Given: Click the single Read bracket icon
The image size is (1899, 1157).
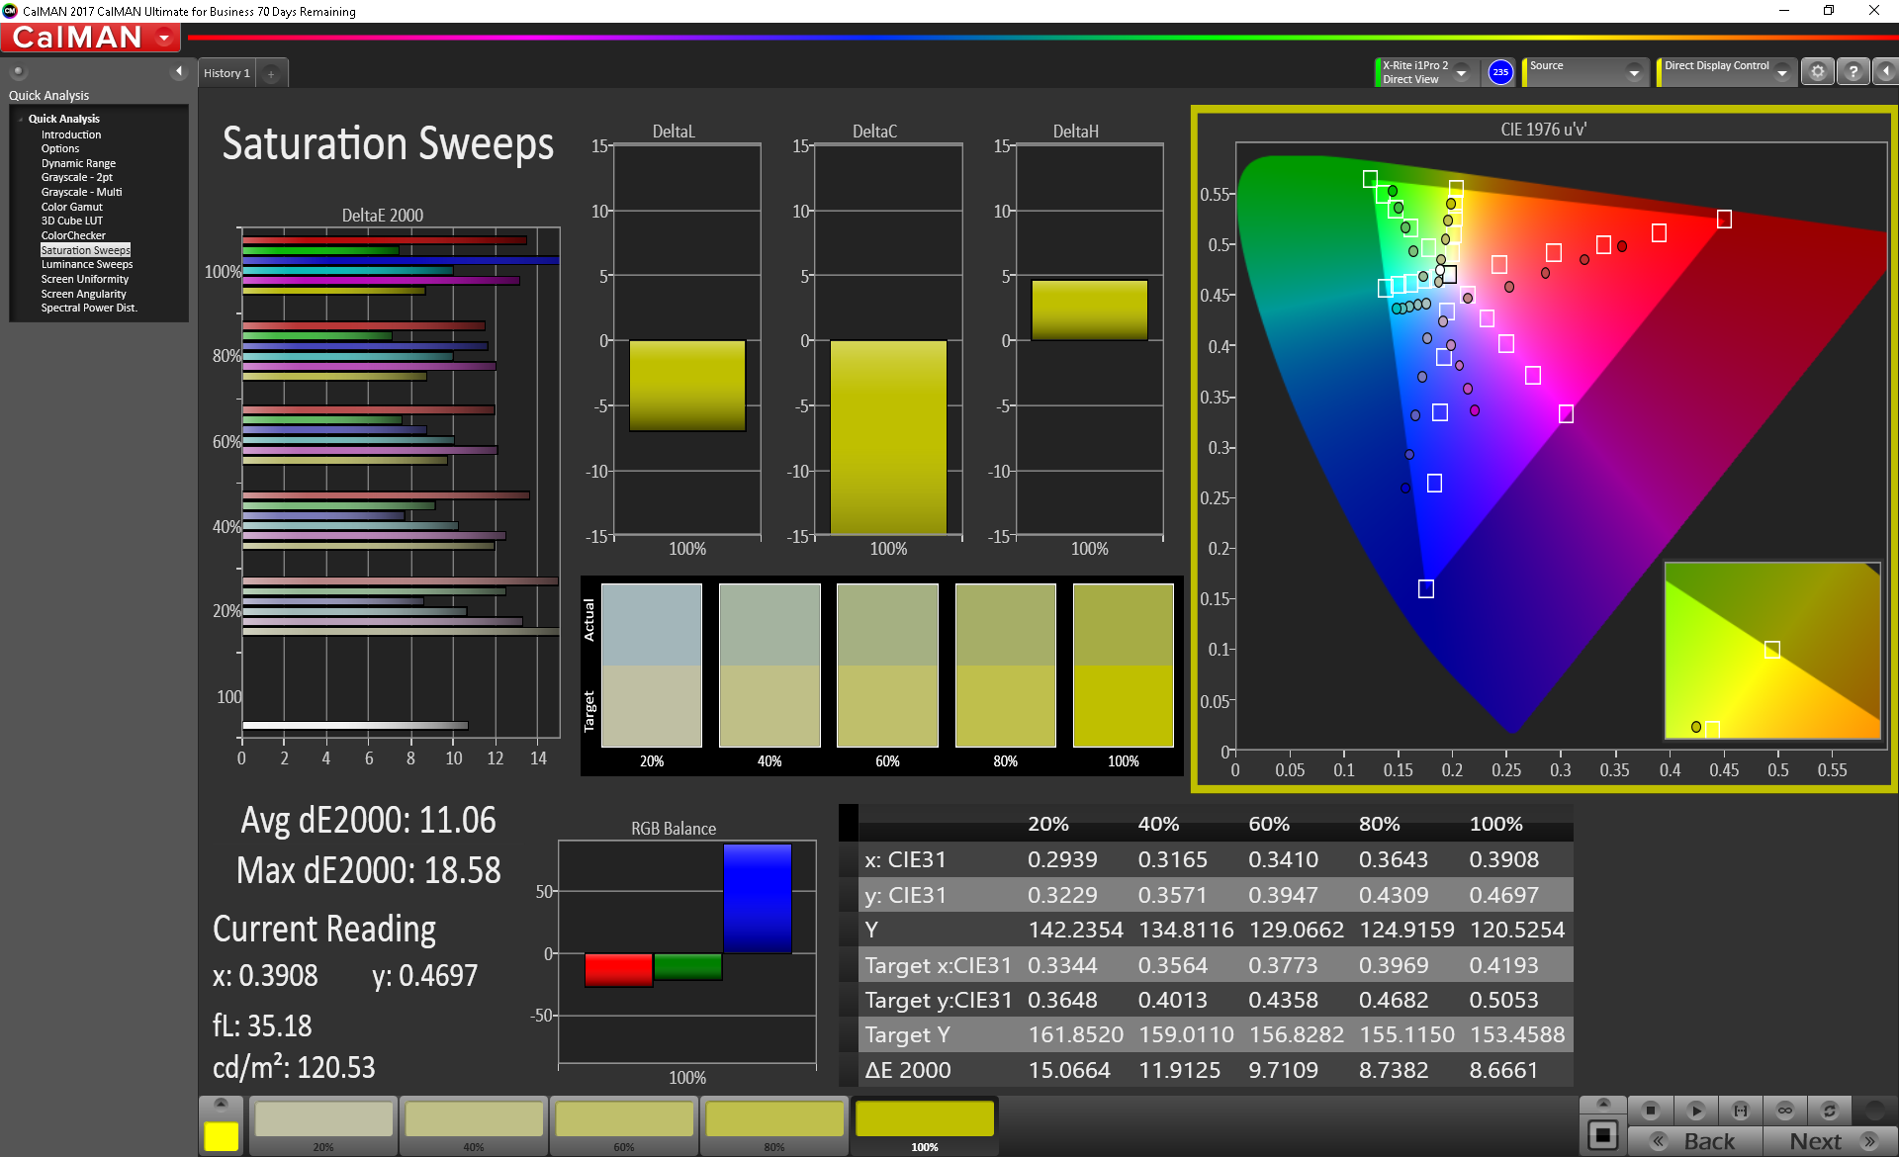Looking at the screenshot, I should pyautogui.click(x=1741, y=1111).
